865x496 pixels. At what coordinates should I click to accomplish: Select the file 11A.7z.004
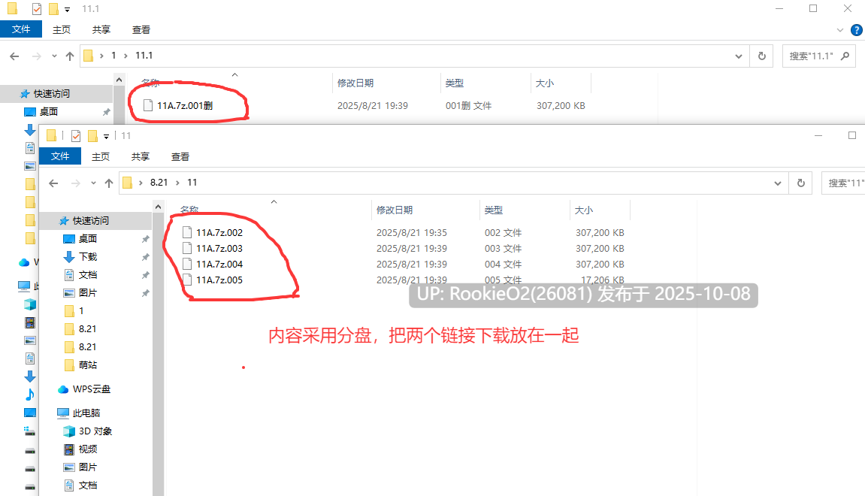coord(219,265)
